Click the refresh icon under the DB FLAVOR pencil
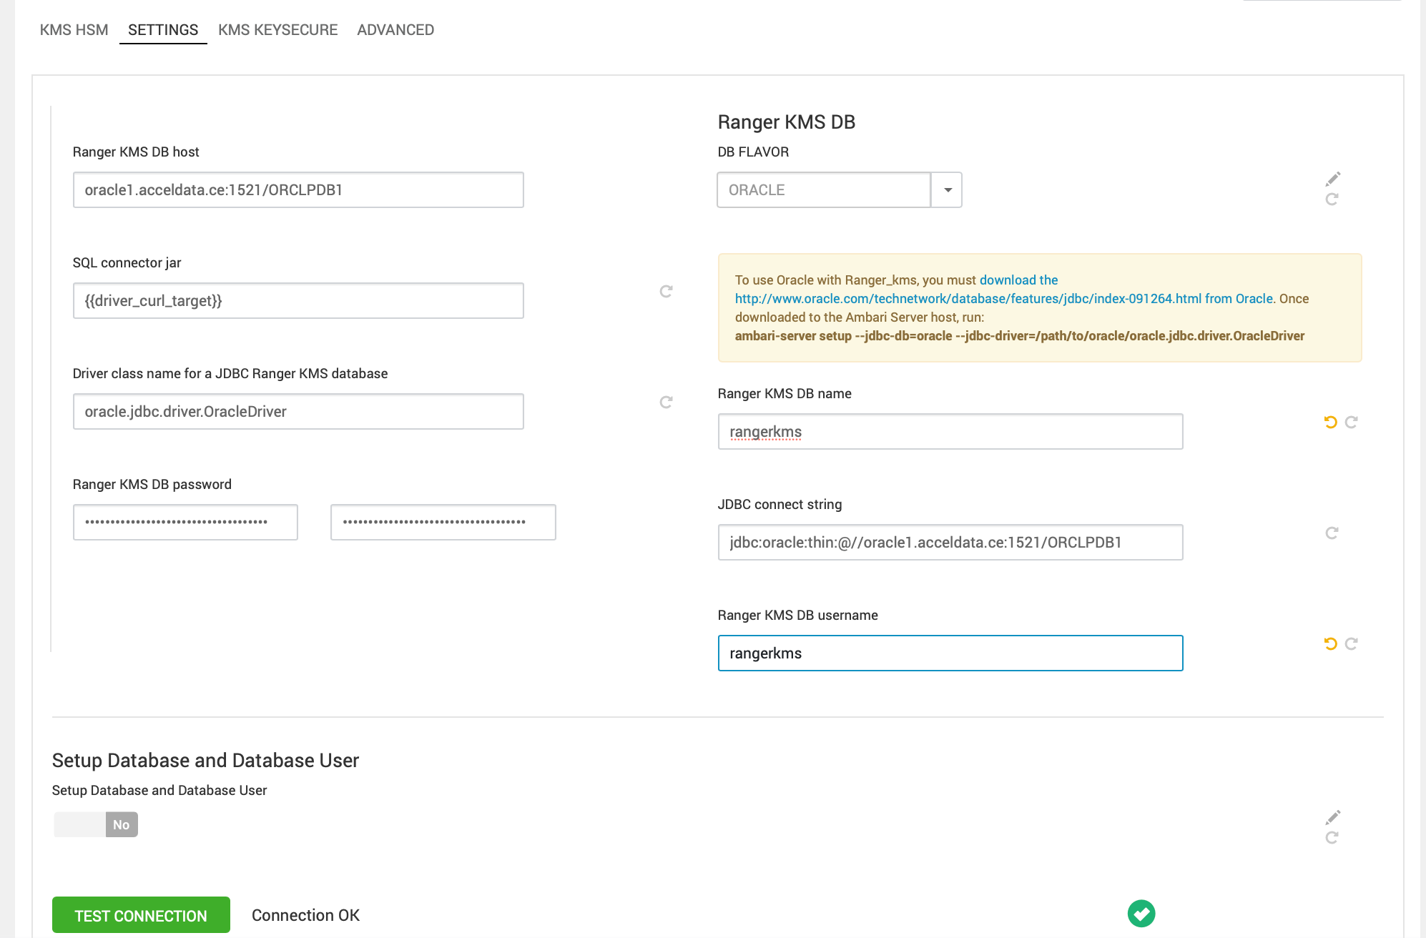The height and width of the screenshot is (938, 1426). [1332, 199]
